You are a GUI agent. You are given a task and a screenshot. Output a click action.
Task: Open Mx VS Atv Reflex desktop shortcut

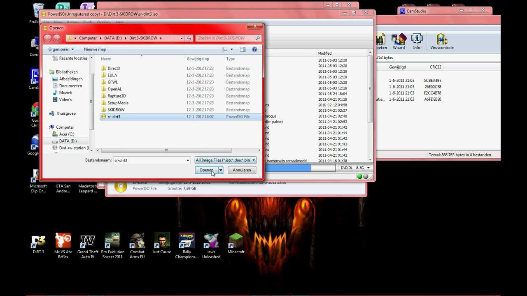tap(63, 246)
